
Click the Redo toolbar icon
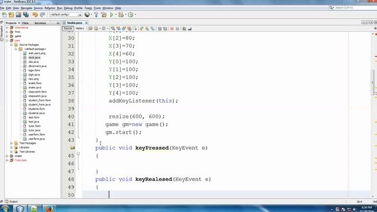point(42,15)
